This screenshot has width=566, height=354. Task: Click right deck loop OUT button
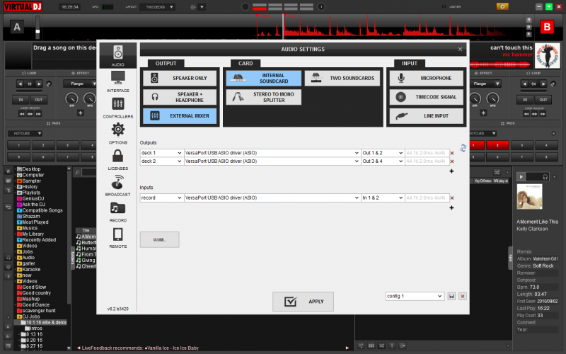click(x=543, y=100)
